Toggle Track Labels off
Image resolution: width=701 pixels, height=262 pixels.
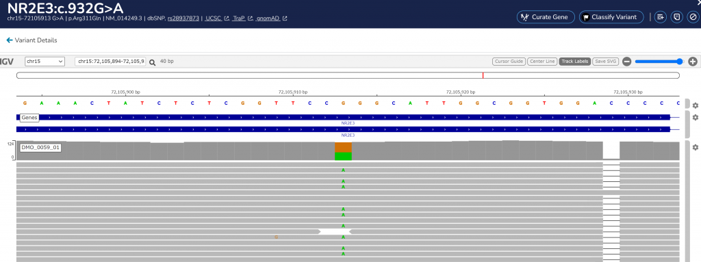[x=575, y=62]
